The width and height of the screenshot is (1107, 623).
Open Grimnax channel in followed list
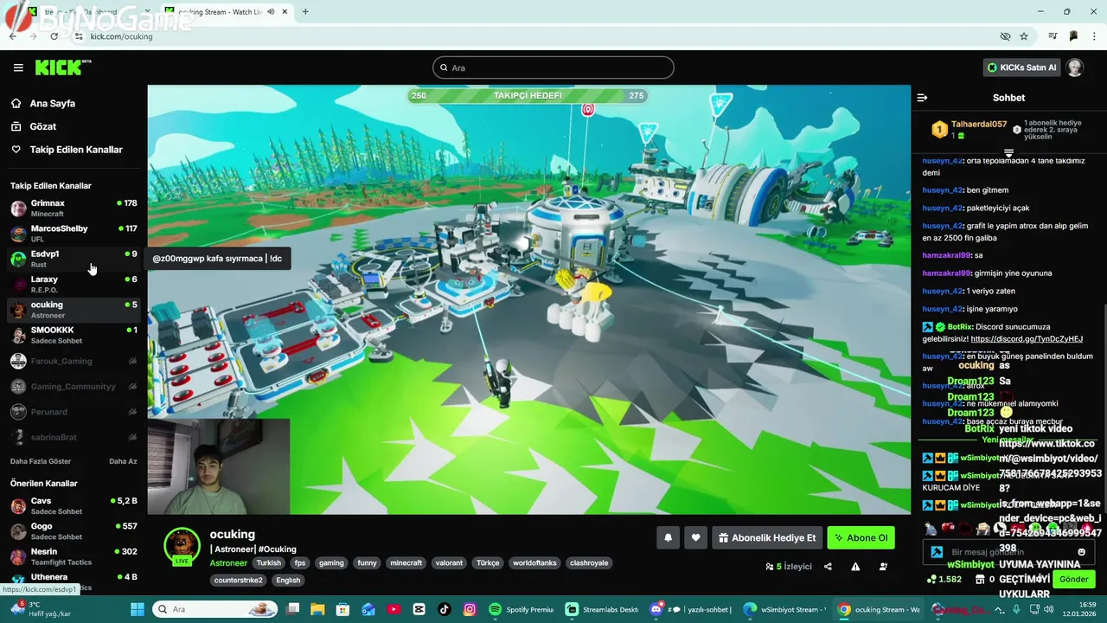tap(74, 208)
